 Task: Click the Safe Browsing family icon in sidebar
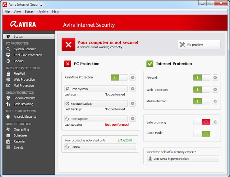pos(8,104)
